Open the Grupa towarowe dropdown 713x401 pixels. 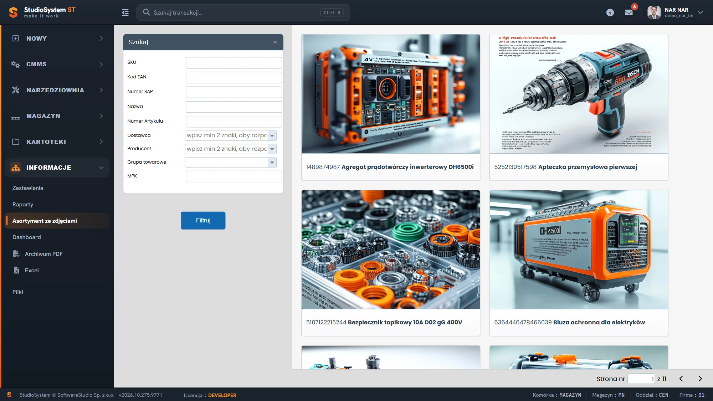pyautogui.click(x=231, y=162)
